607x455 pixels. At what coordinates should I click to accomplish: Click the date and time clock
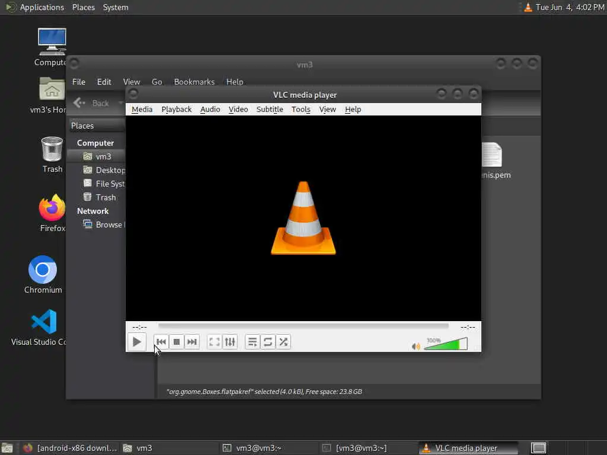click(x=570, y=7)
